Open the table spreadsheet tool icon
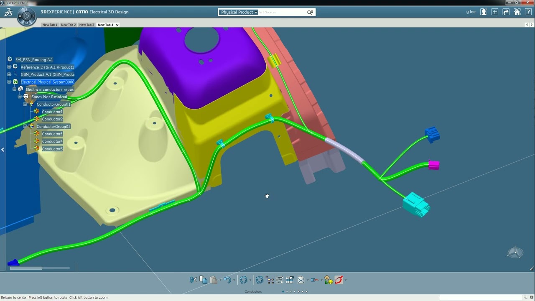This screenshot has height=301, width=535. point(290,280)
